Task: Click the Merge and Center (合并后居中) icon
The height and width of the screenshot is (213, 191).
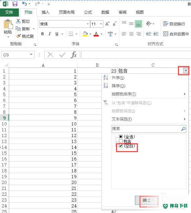Action: [x=165, y=34]
